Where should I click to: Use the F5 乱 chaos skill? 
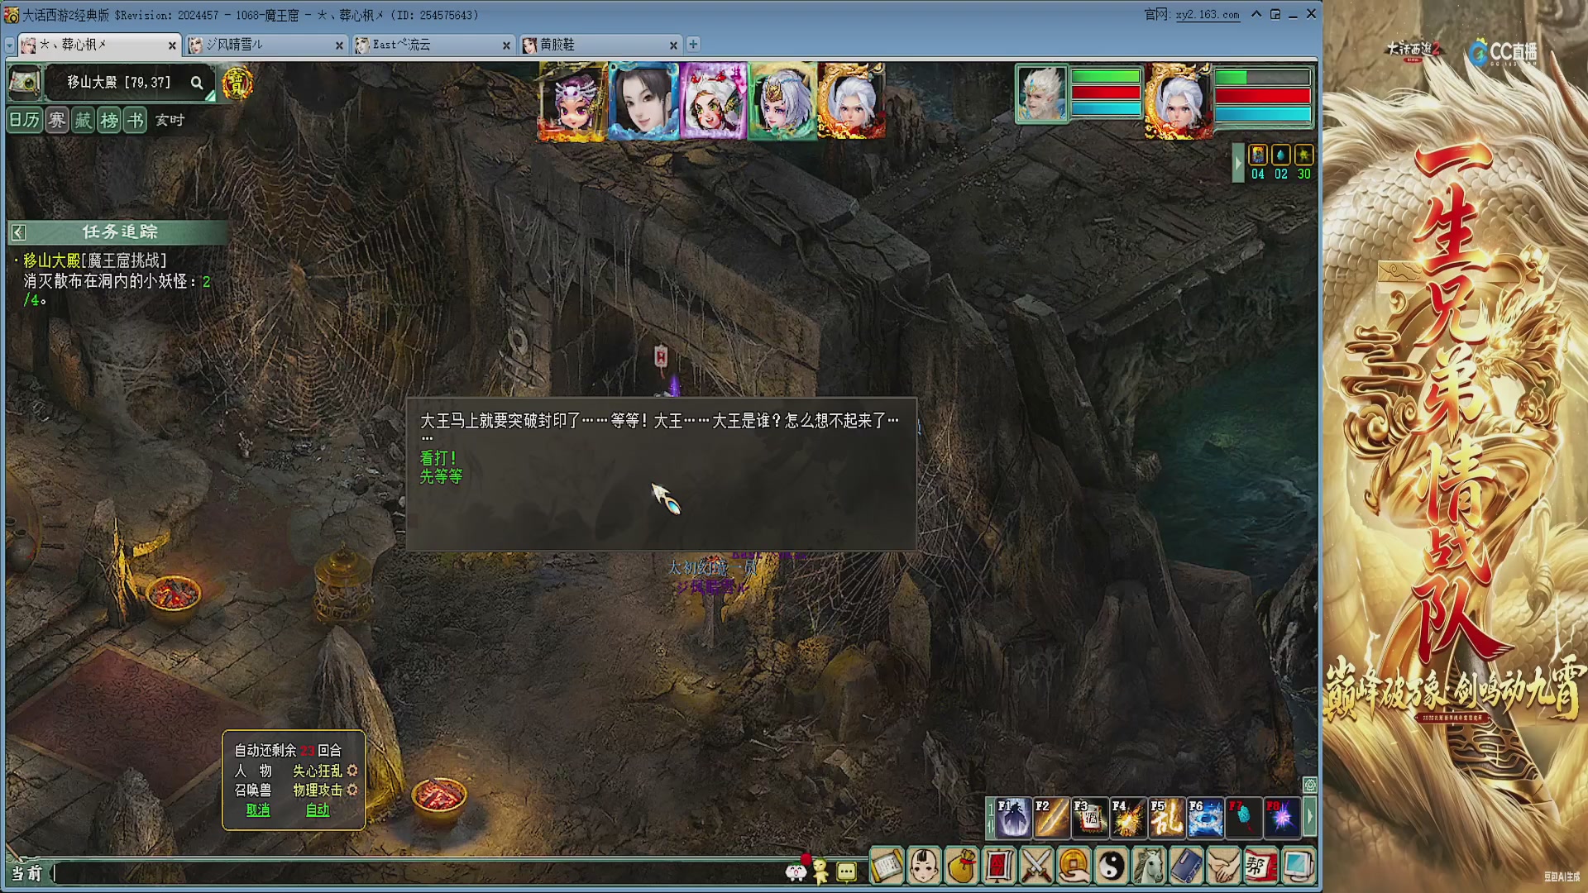pos(1167,818)
